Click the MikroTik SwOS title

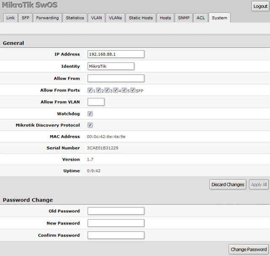tap(30, 5)
